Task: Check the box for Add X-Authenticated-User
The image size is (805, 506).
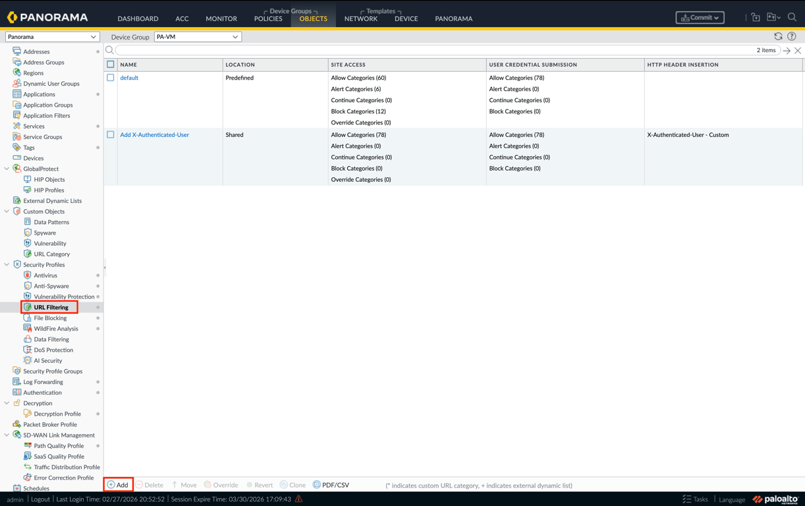Action: point(111,134)
